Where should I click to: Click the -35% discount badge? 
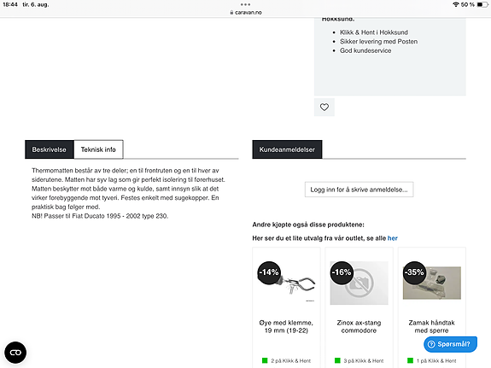click(x=414, y=272)
